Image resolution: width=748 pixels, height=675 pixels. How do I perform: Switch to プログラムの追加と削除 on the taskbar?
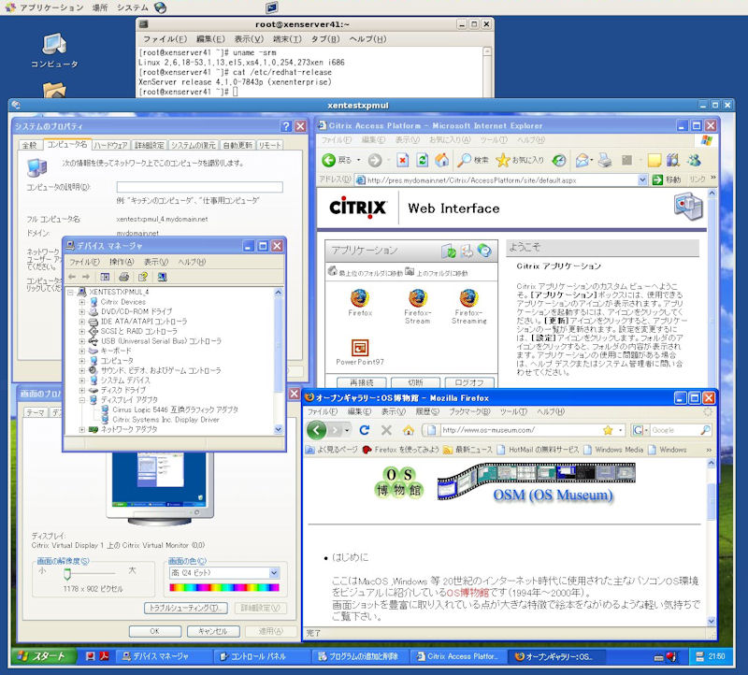click(x=361, y=656)
